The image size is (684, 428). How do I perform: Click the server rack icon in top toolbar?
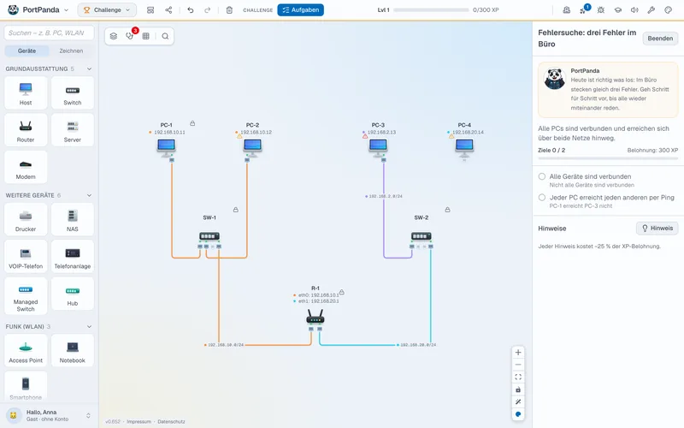tap(150, 9)
